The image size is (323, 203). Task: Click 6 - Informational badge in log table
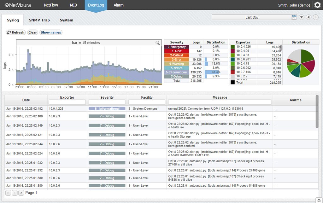(107, 109)
